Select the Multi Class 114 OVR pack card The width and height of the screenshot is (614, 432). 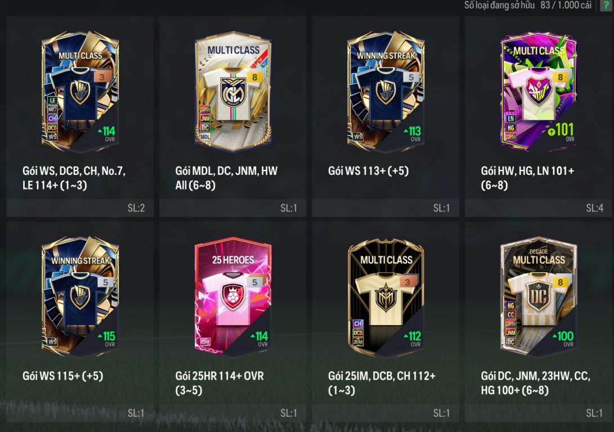80,92
